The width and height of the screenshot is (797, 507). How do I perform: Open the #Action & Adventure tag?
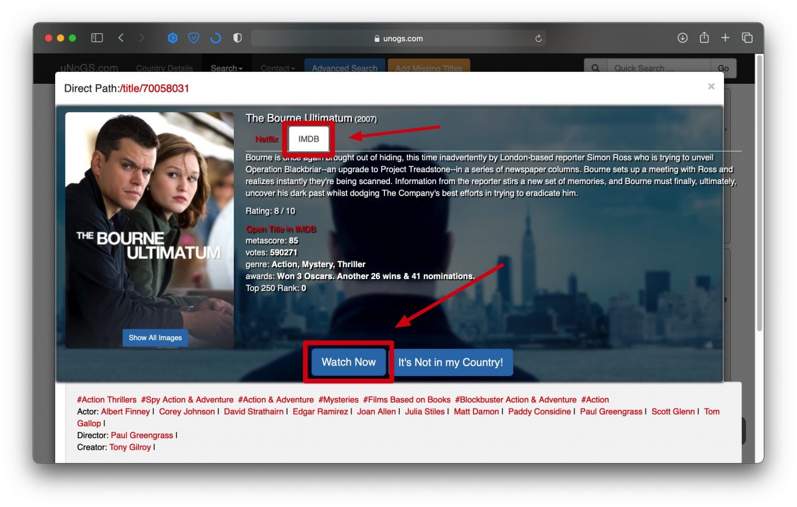(x=276, y=400)
